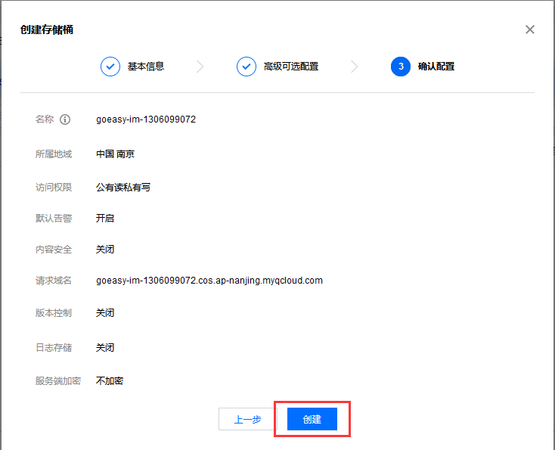The image size is (555, 450).
Task: Click the blue 创建 button
Action: 312,419
